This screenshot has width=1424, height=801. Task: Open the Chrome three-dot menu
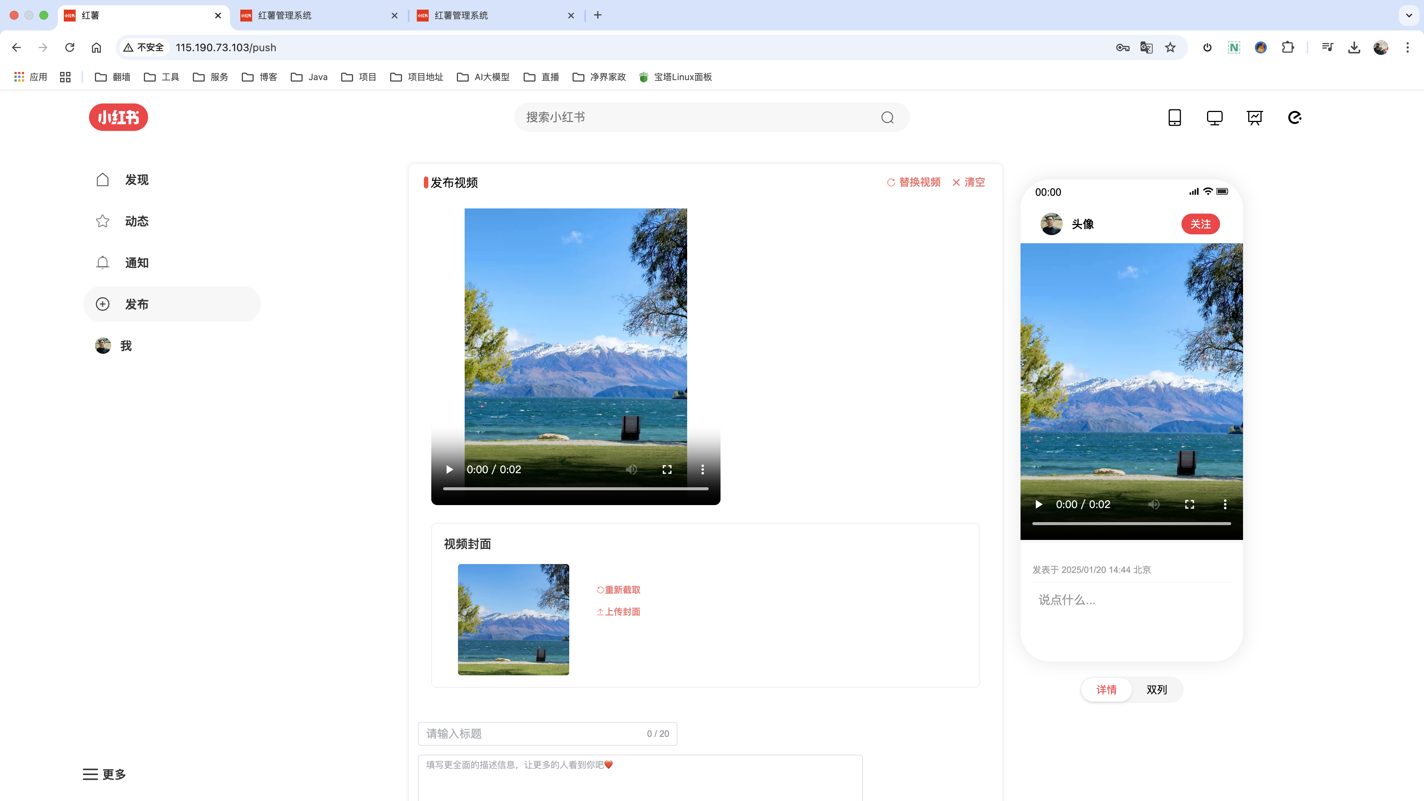1407,47
